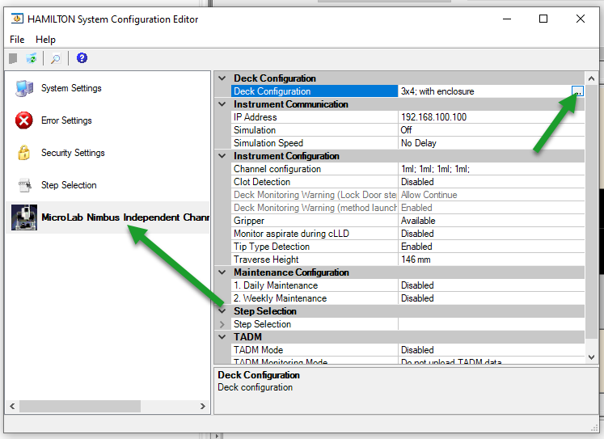
Task: Select the Step Selection icon
Action: [24, 185]
